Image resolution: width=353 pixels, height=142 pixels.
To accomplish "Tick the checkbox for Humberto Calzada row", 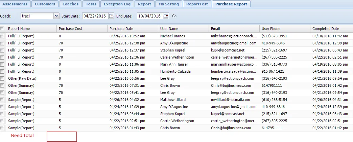I will pyautogui.click(x=2, y=71).
